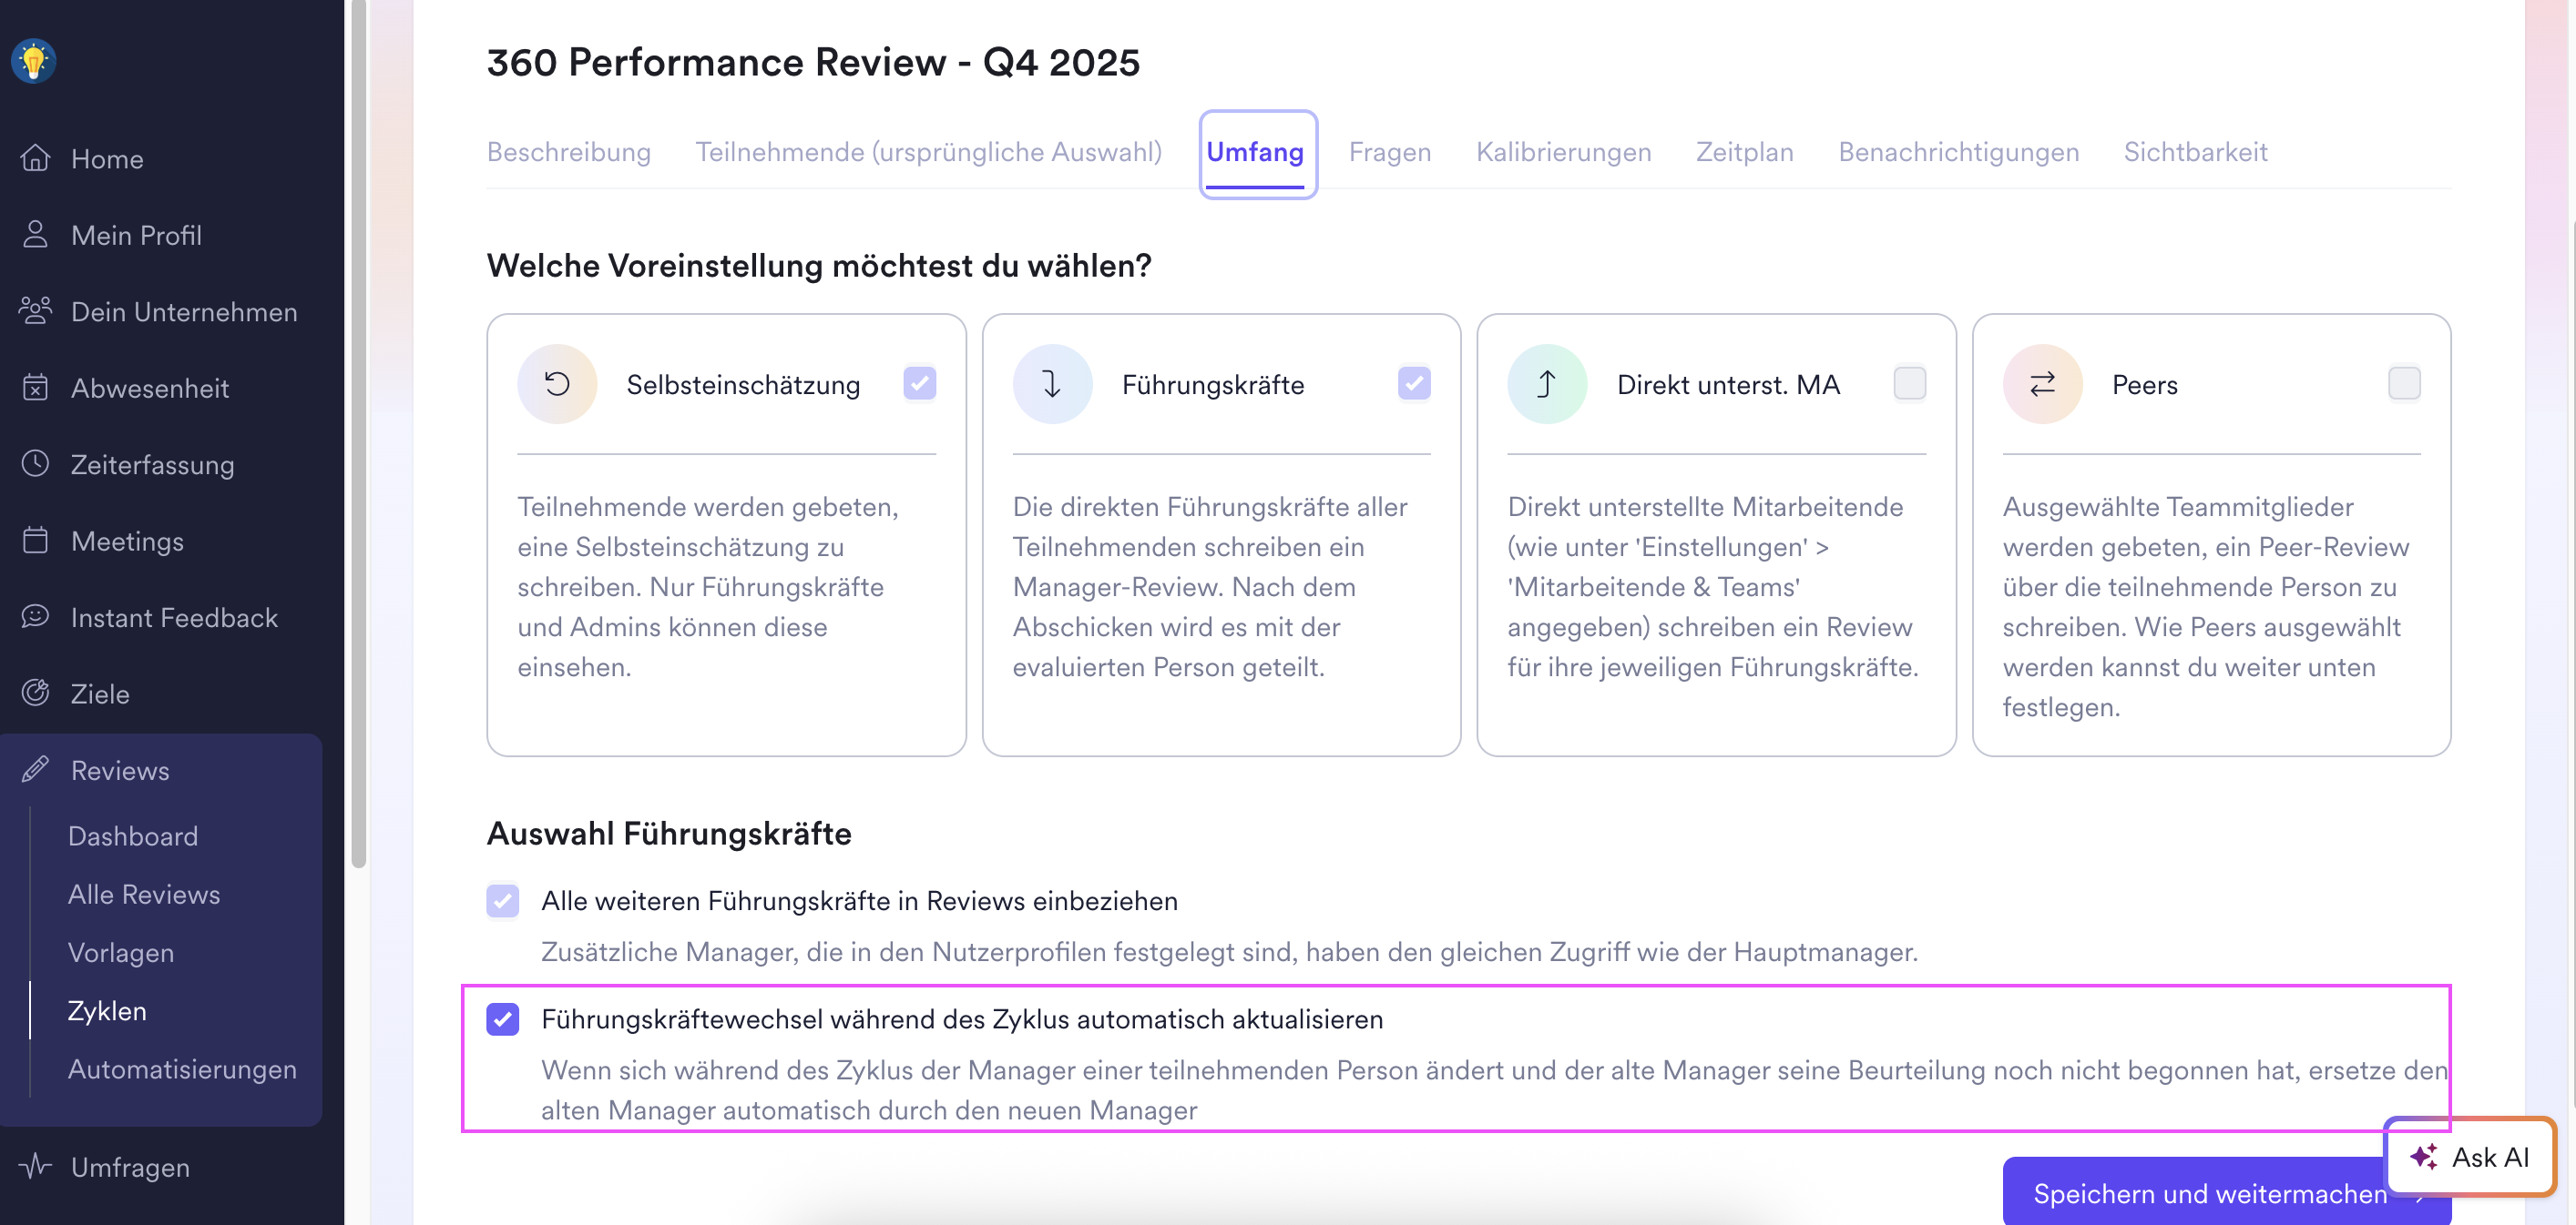Switch to the Fragen tab

1389,152
